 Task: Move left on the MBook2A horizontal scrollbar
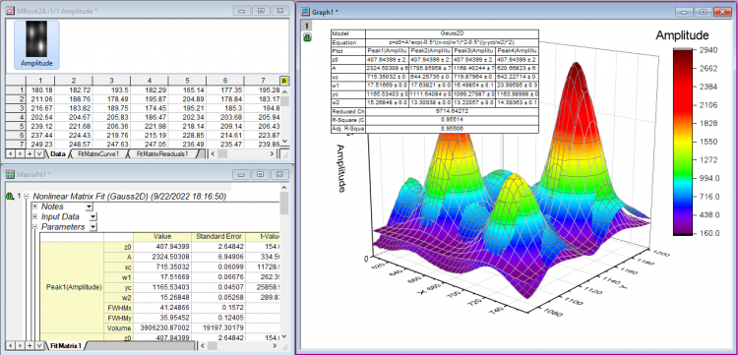(213, 153)
